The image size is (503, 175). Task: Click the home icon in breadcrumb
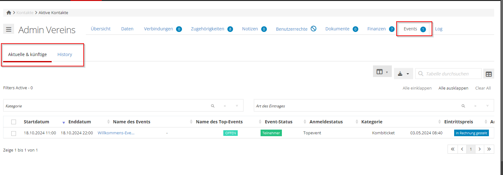[x=9, y=13]
